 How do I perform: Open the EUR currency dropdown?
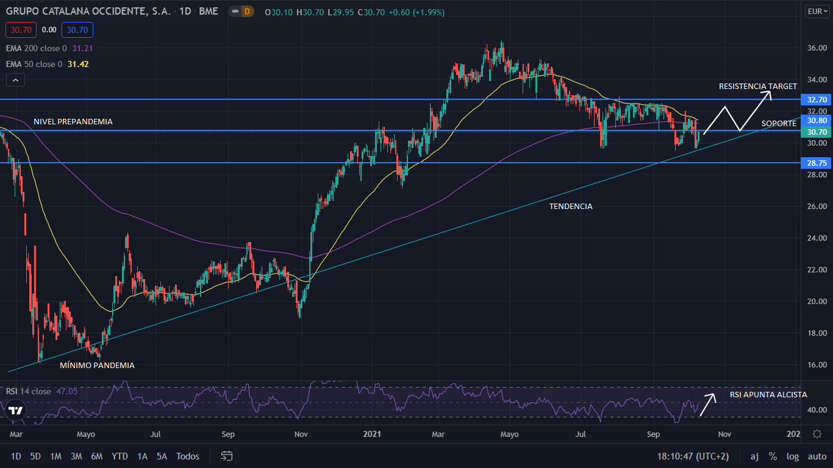[817, 12]
